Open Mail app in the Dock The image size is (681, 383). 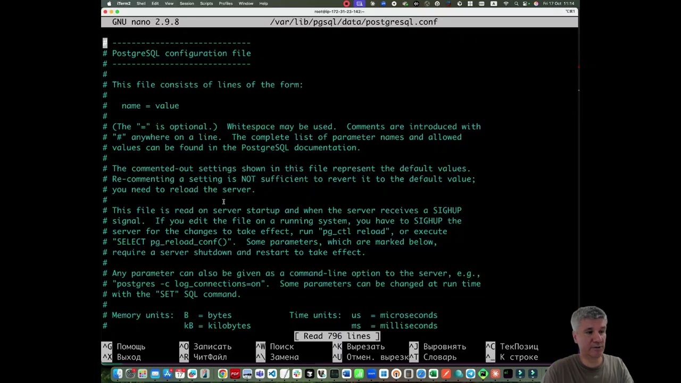(155, 373)
